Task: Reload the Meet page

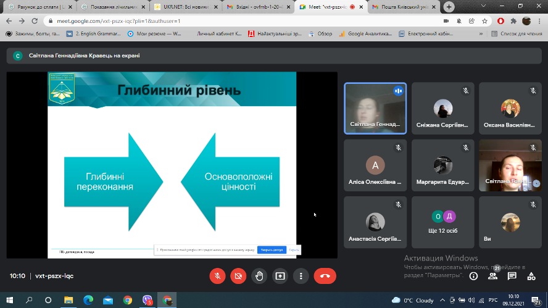Action: (35, 21)
